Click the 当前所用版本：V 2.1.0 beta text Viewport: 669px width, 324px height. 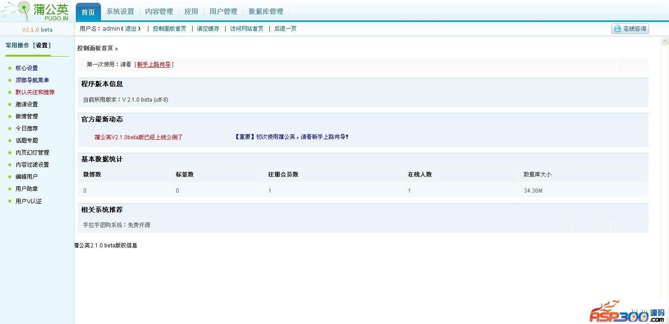126,100
